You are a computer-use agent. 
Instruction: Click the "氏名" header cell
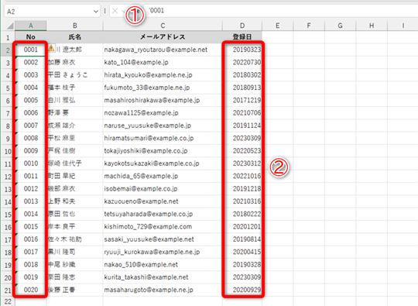coord(75,37)
